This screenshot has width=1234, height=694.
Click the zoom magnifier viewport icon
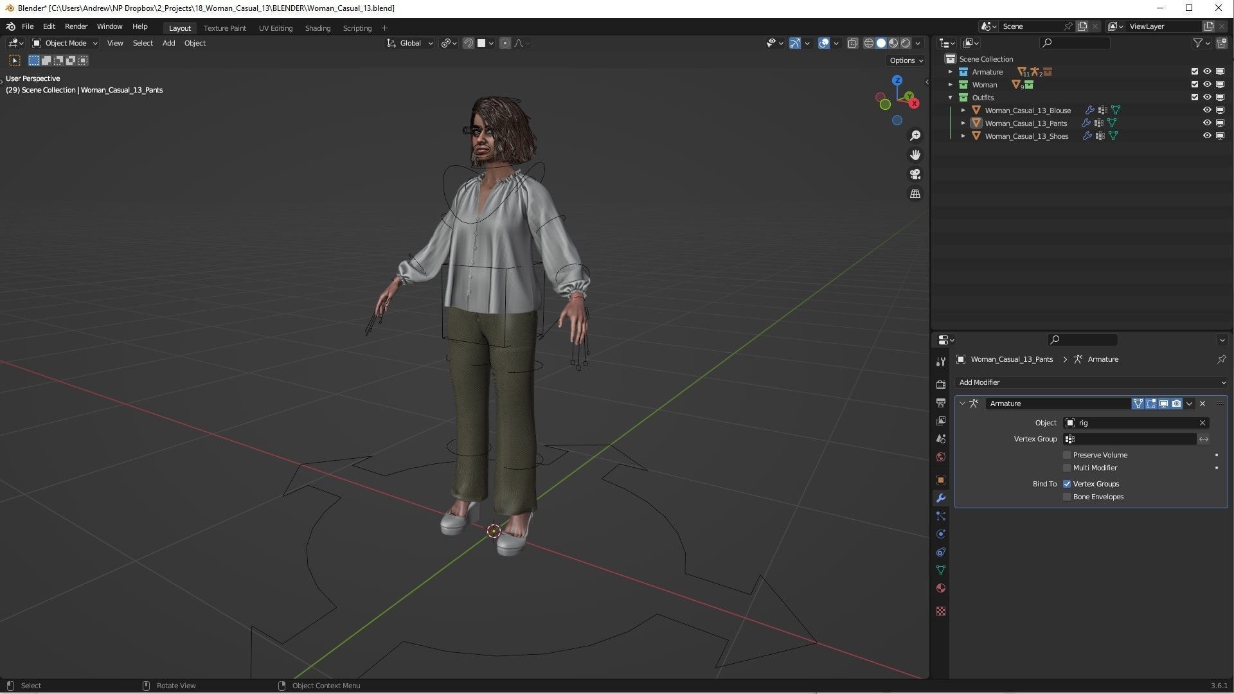pyautogui.click(x=915, y=136)
